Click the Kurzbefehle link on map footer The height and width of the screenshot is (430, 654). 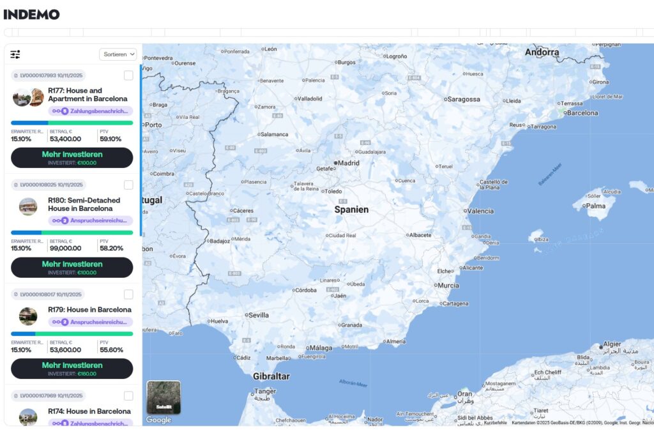coord(495,422)
